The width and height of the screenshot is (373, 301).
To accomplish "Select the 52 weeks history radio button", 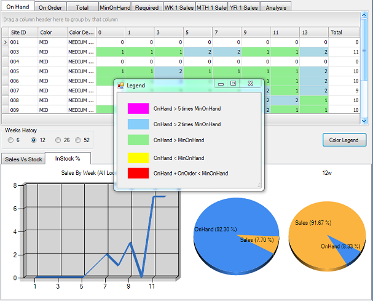I will [78, 140].
